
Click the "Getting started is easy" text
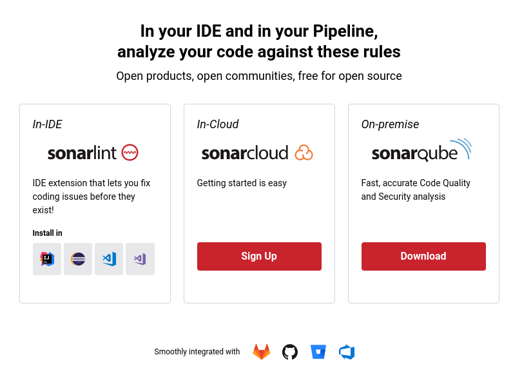click(242, 183)
